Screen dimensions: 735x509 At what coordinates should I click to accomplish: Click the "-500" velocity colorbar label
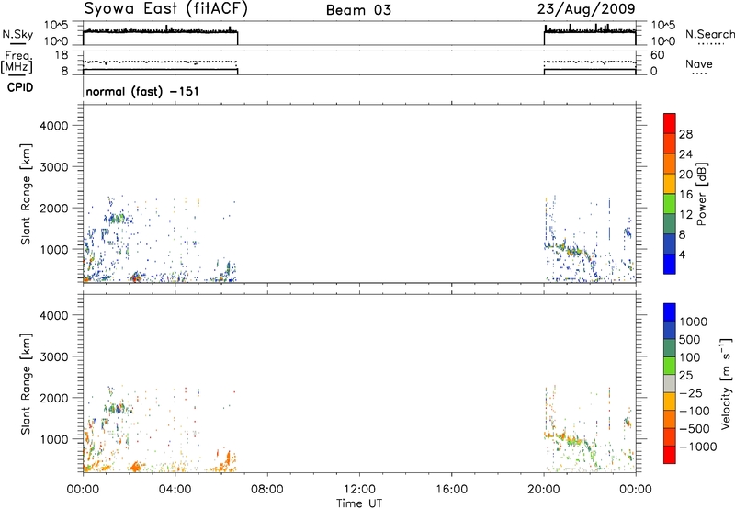tap(694, 429)
